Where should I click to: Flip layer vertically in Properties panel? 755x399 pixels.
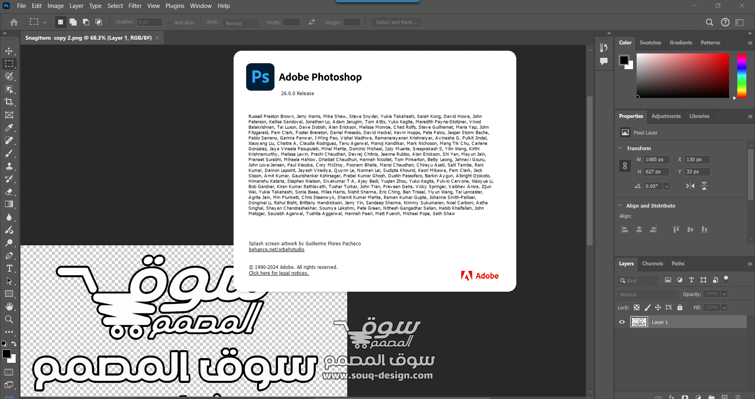point(704,186)
